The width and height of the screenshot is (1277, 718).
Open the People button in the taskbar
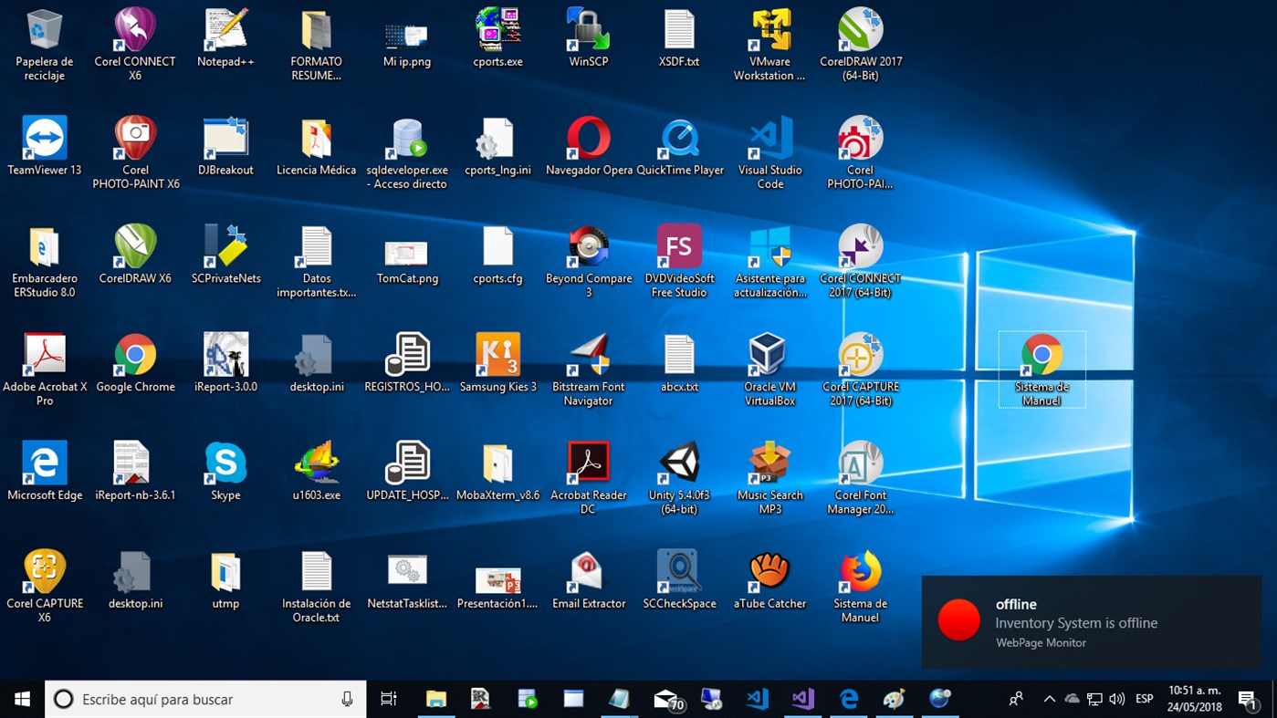click(x=1016, y=699)
